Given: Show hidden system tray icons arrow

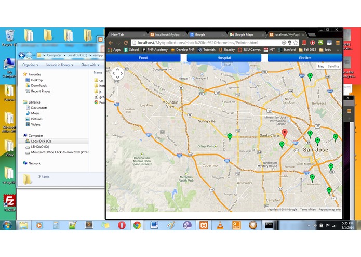Looking at the screenshot, I should click(309, 226).
